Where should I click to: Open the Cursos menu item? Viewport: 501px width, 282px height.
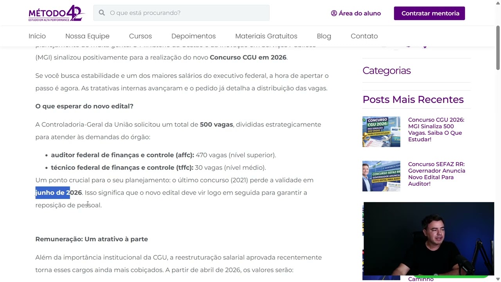141,36
